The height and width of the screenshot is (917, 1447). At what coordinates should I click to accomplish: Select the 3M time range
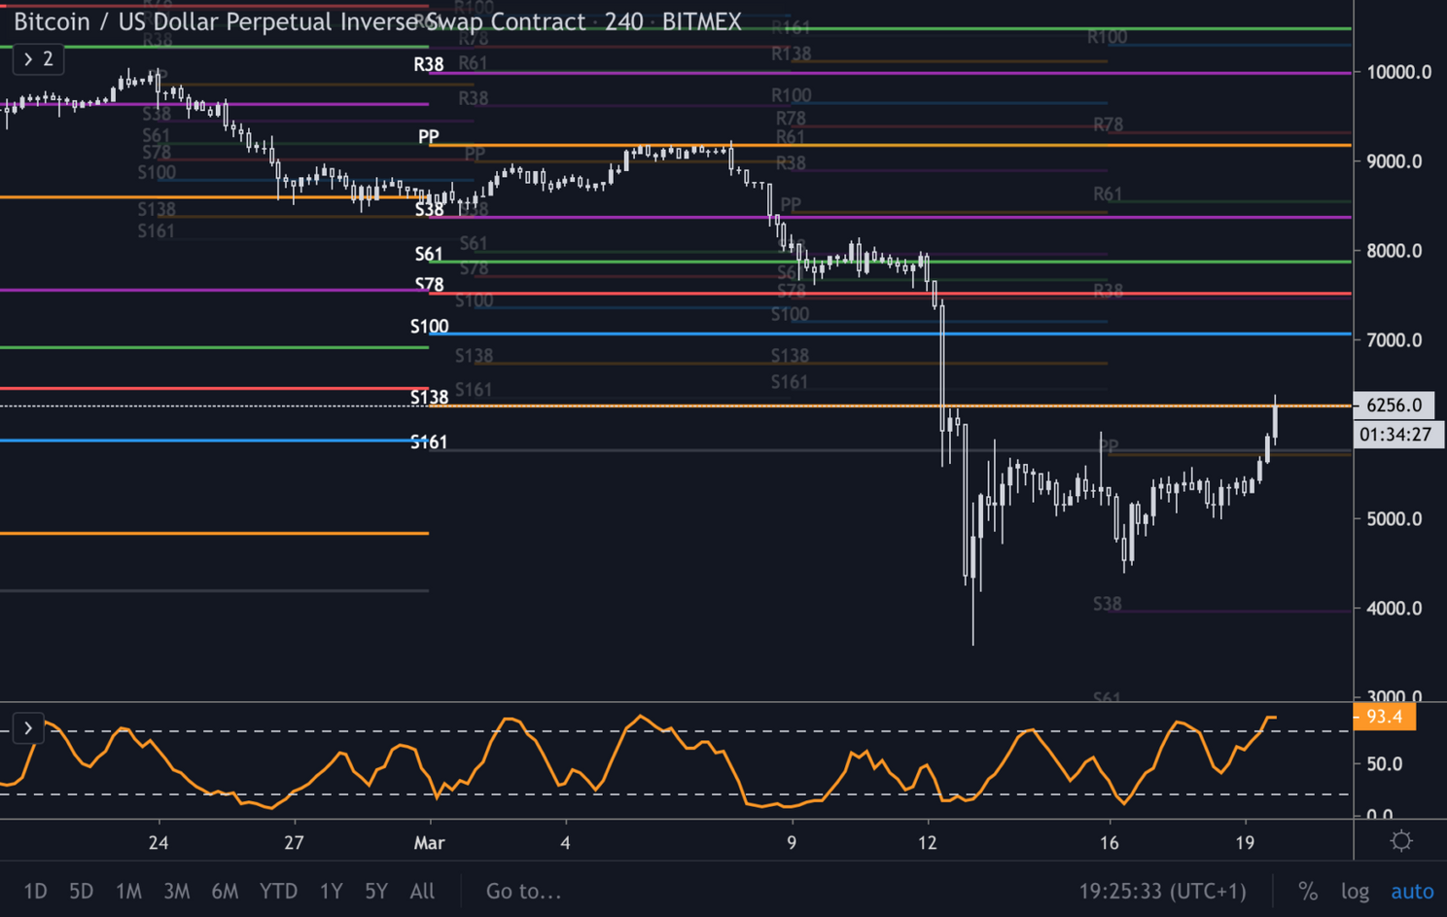[x=176, y=891]
